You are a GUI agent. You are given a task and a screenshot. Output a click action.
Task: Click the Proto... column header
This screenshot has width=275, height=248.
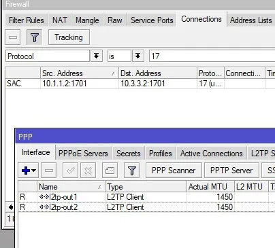(x=210, y=73)
